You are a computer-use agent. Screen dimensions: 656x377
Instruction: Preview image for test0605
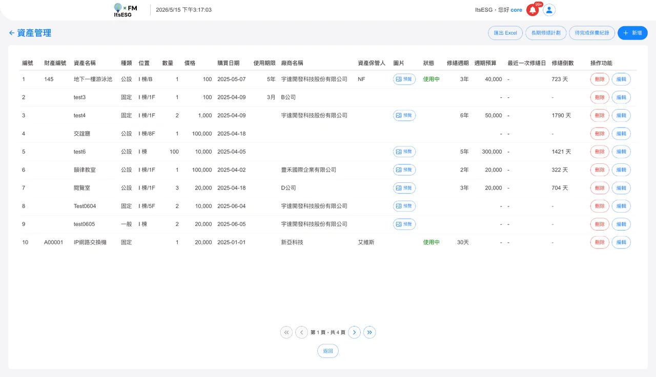point(404,224)
